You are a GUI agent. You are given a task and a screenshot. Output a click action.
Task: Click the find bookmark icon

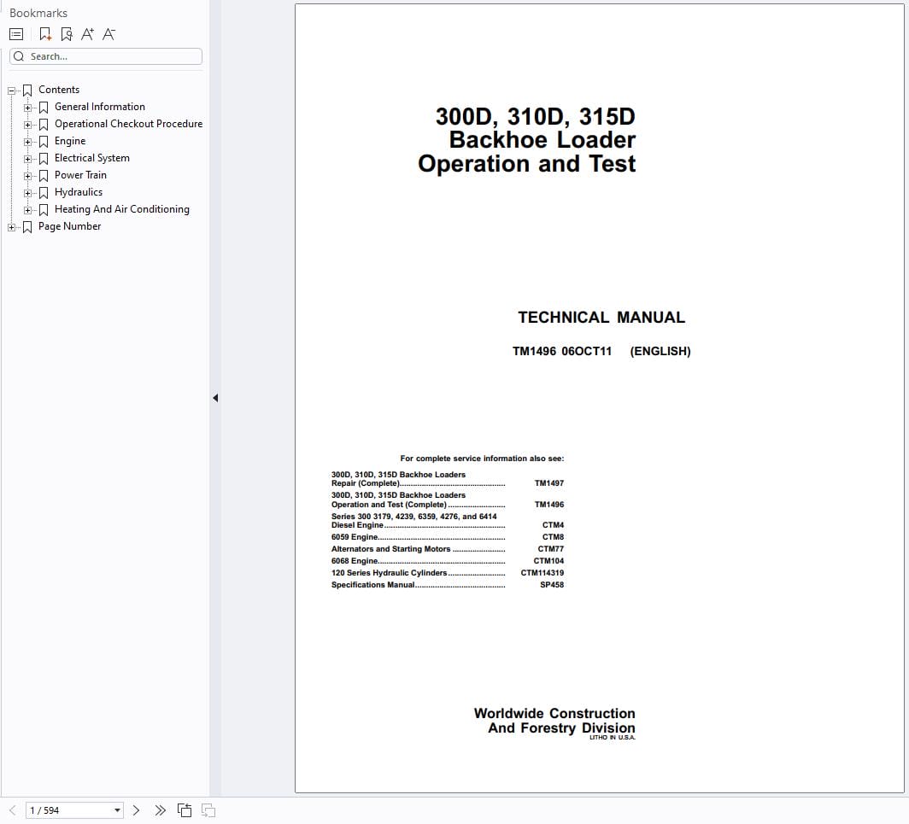coord(67,34)
